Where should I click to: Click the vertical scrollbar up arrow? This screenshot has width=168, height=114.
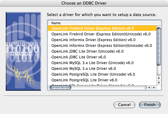pyautogui.click(x=159, y=78)
